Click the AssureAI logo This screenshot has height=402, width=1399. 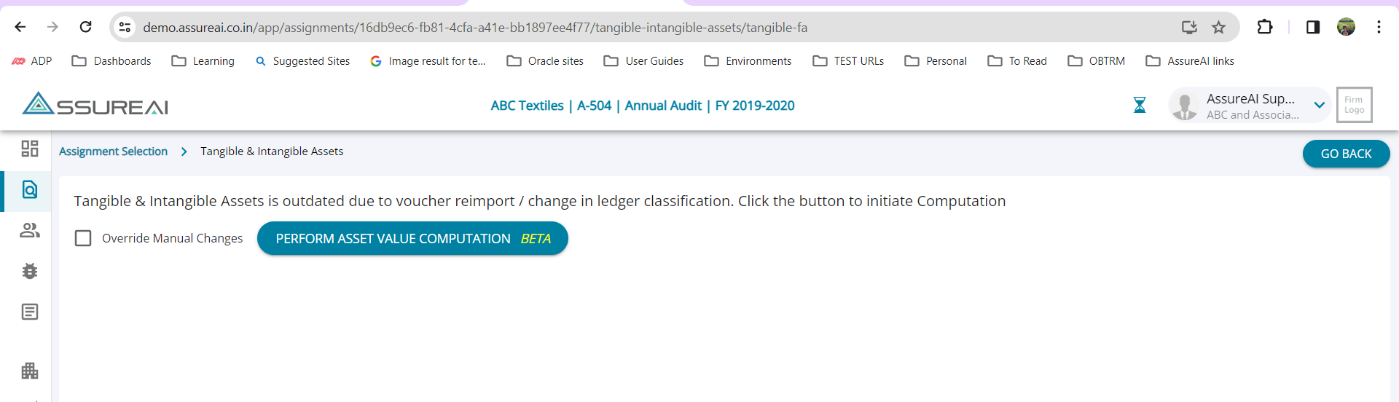click(95, 105)
